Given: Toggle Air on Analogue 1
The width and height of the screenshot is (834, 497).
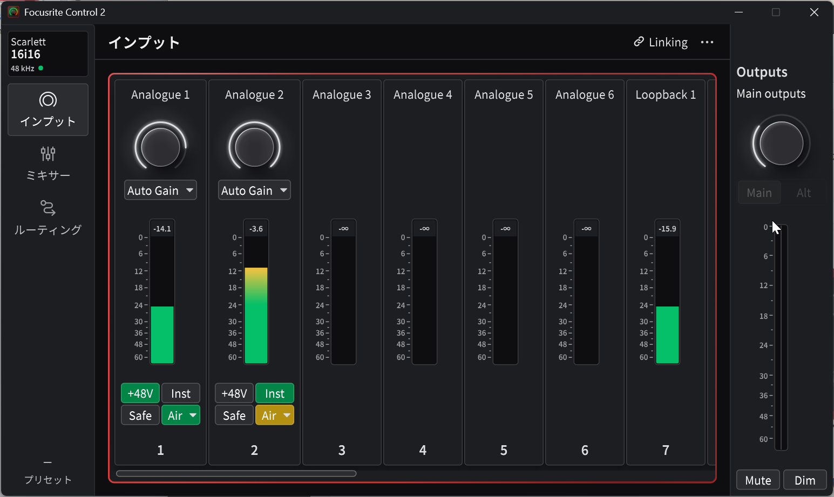Looking at the screenshot, I should (x=175, y=416).
